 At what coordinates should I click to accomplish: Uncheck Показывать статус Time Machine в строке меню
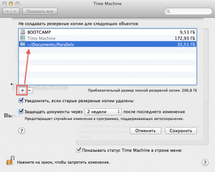(79, 150)
